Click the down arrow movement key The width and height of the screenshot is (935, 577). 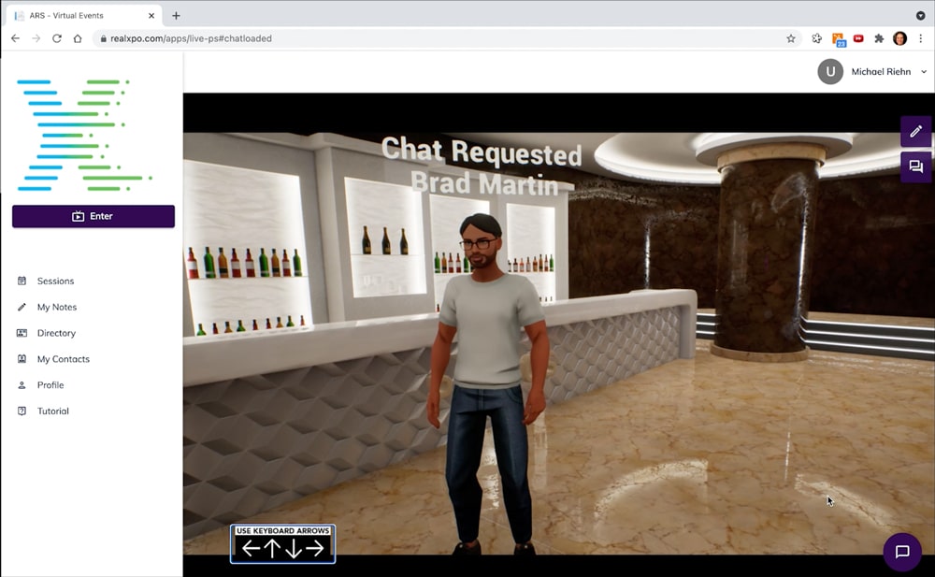(x=294, y=548)
